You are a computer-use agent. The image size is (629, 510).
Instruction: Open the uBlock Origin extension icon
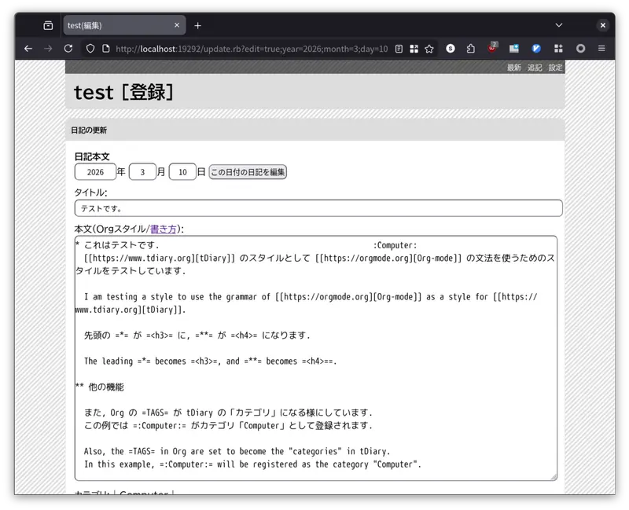click(x=493, y=49)
